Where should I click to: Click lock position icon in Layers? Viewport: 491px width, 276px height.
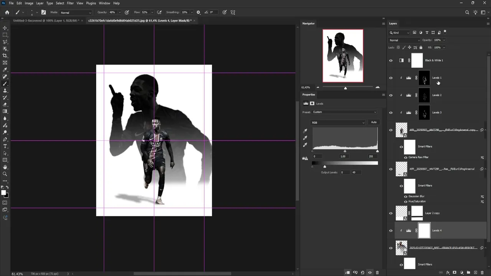409,48
